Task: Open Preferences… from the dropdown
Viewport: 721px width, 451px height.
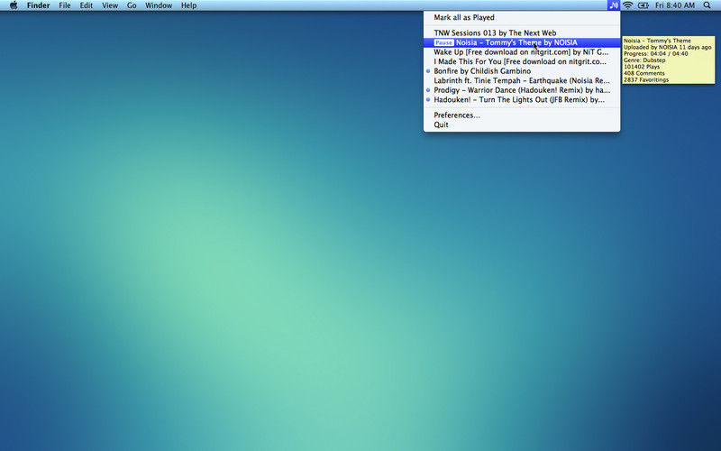Action: click(522, 115)
